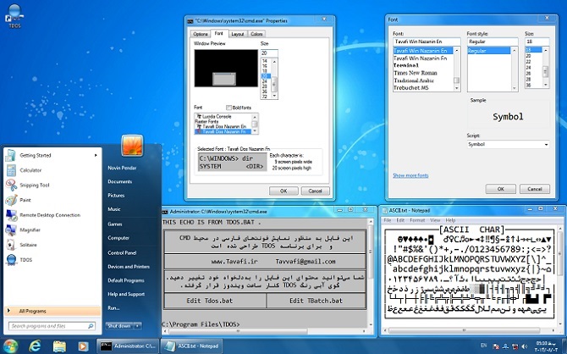Click the Shut down button
Image resolution: width=567 pixels, height=354 pixels.
pyautogui.click(x=119, y=326)
